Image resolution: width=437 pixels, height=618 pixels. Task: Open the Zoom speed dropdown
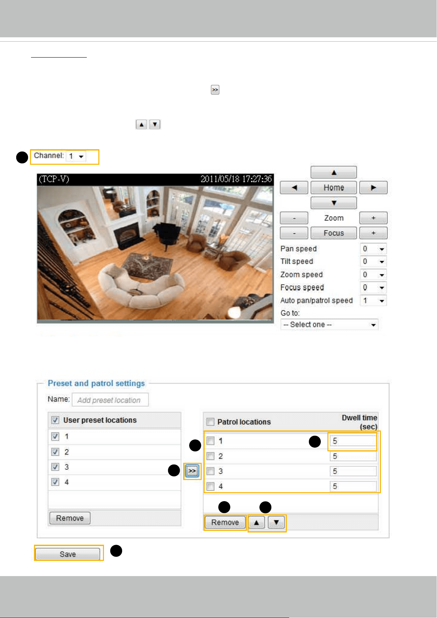point(373,275)
